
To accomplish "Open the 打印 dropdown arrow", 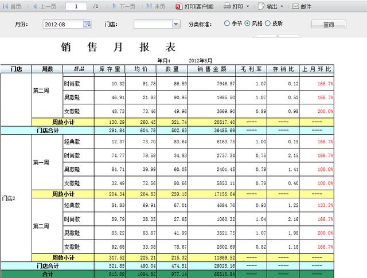I will 248,6.
